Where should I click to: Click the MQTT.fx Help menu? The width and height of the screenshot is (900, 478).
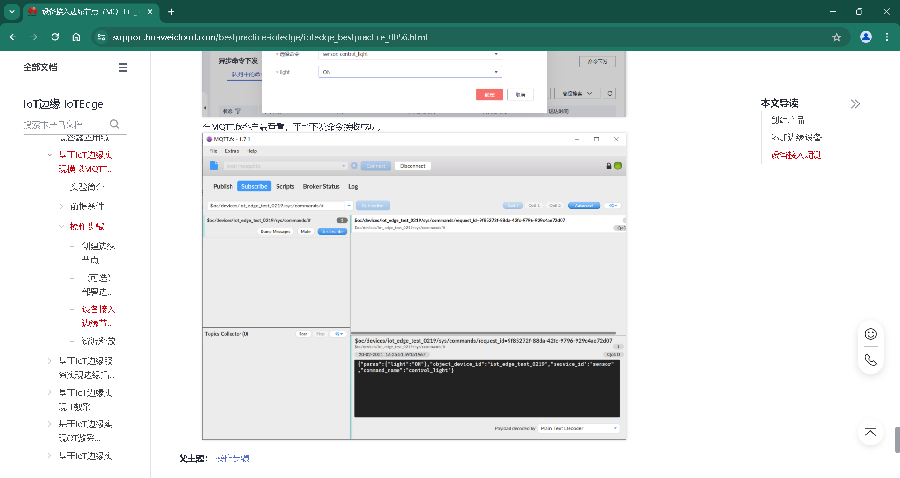click(252, 151)
